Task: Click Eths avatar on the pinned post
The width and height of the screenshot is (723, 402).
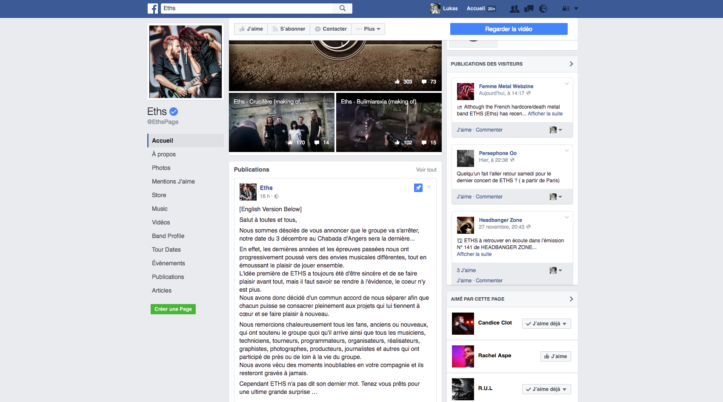Action: point(248,192)
